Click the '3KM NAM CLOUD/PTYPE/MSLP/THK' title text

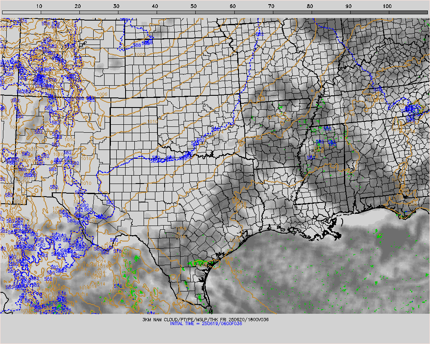point(181,320)
